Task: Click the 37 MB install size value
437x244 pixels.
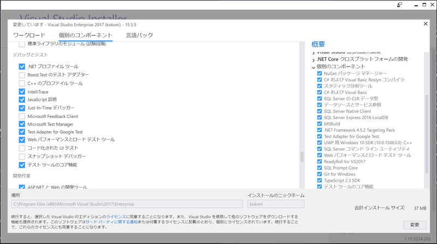Action: [x=420, y=209]
